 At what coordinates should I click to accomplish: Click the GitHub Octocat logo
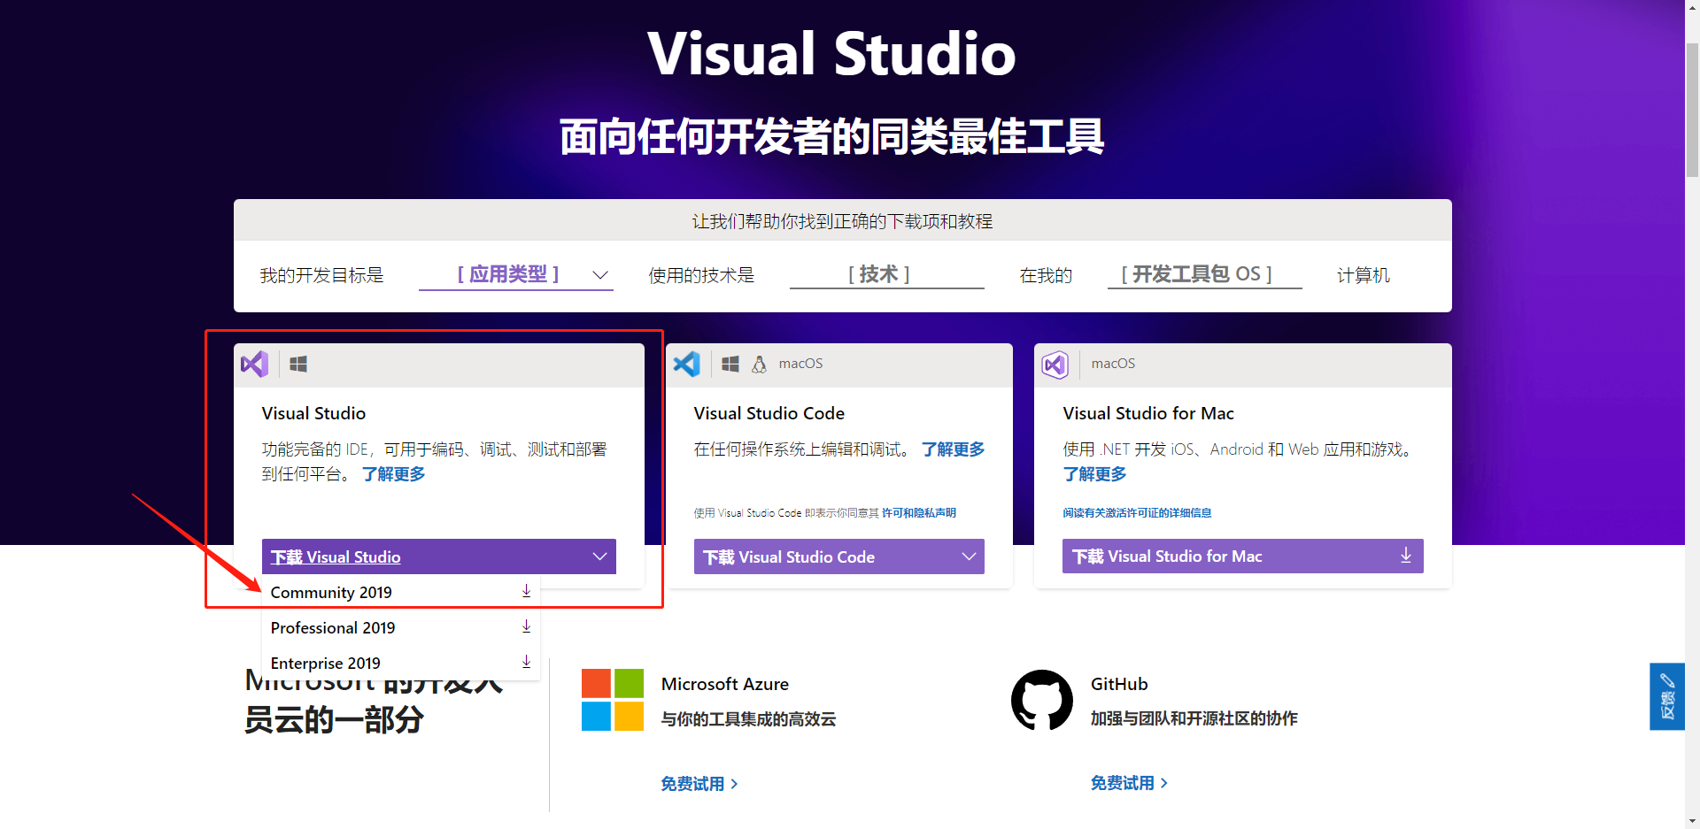1042,700
